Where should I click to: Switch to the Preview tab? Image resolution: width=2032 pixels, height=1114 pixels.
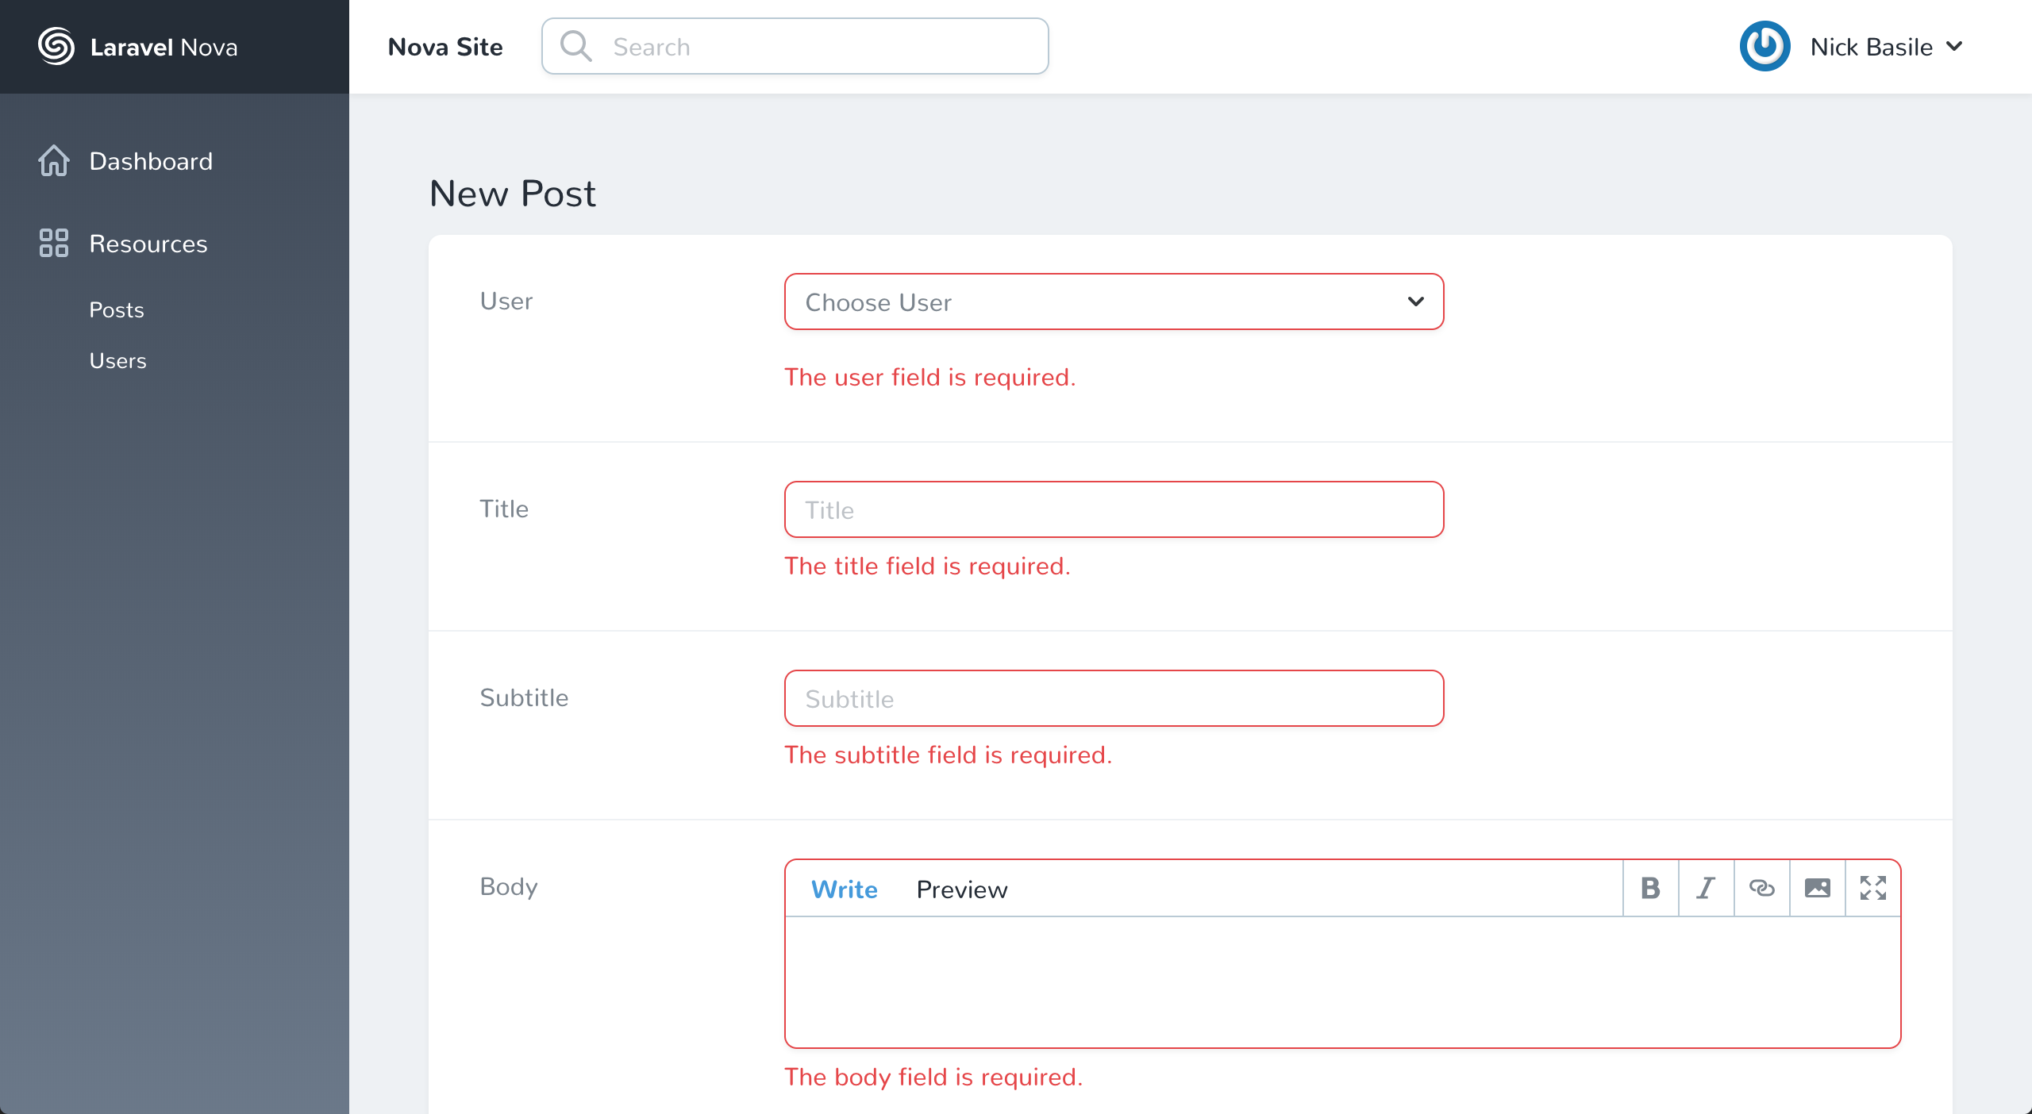coord(961,889)
